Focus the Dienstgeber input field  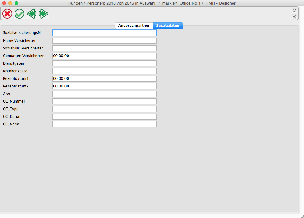(x=104, y=63)
